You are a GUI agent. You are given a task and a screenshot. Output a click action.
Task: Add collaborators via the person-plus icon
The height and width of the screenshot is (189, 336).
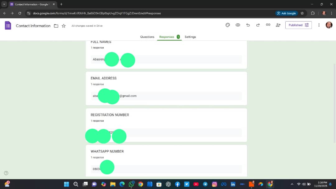[x=278, y=25]
